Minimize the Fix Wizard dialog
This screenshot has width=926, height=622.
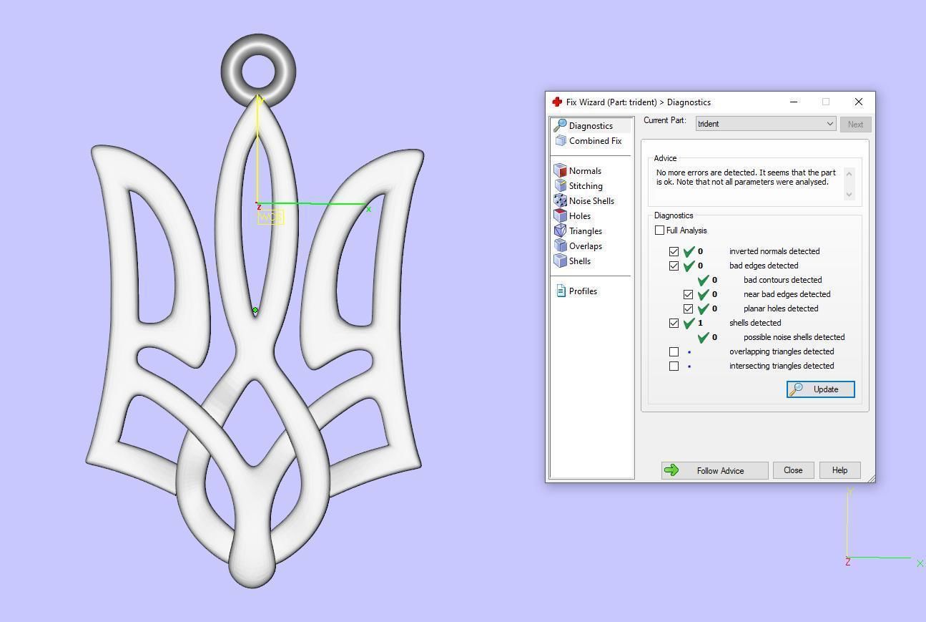pyautogui.click(x=794, y=102)
